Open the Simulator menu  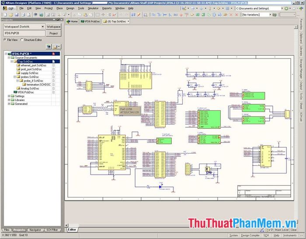click(x=93, y=9)
